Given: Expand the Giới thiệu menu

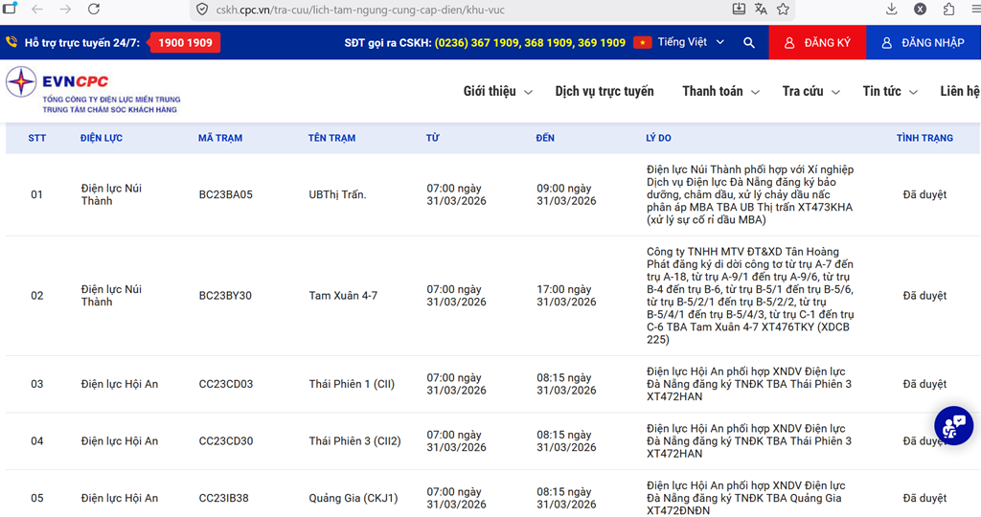Looking at the screenshot, I should [497, 91].
